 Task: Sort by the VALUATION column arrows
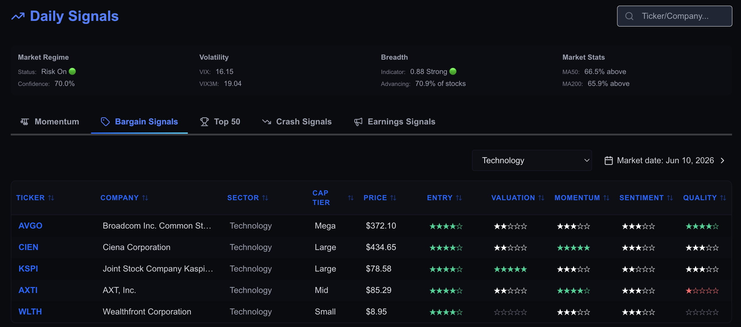[542, 198]
